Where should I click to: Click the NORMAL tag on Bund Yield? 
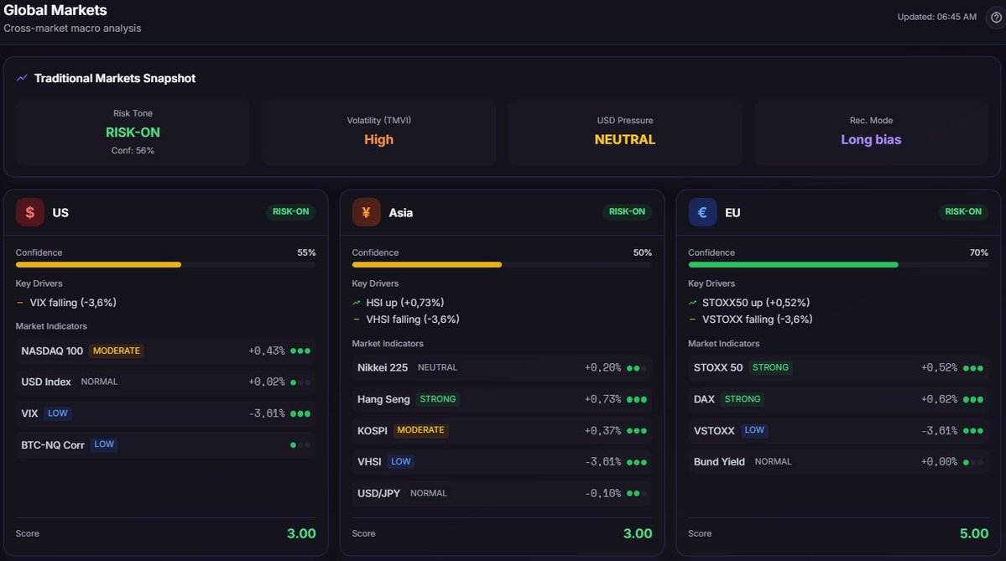(773, 461)
